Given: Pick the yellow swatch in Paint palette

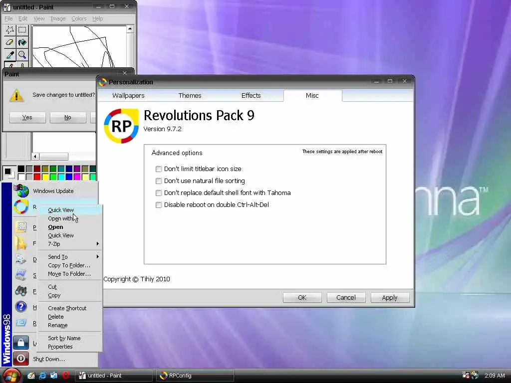Looking at the screenshot, I should [x=45, y=177].
